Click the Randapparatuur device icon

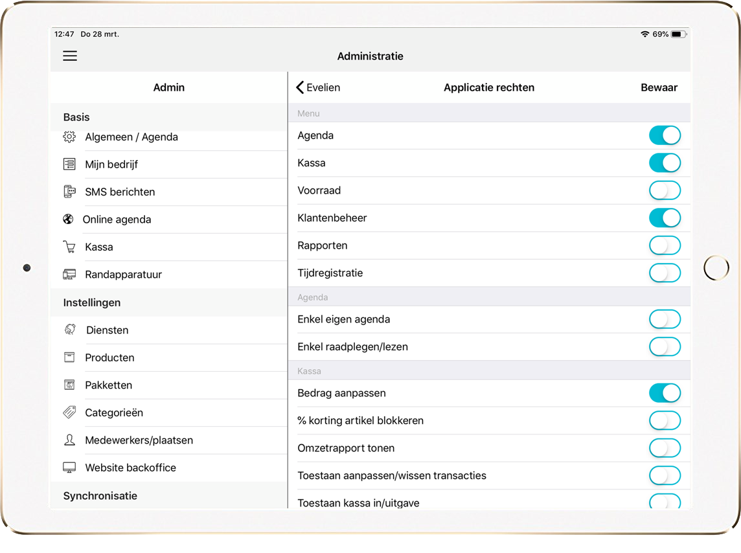[x=69, y=275]
